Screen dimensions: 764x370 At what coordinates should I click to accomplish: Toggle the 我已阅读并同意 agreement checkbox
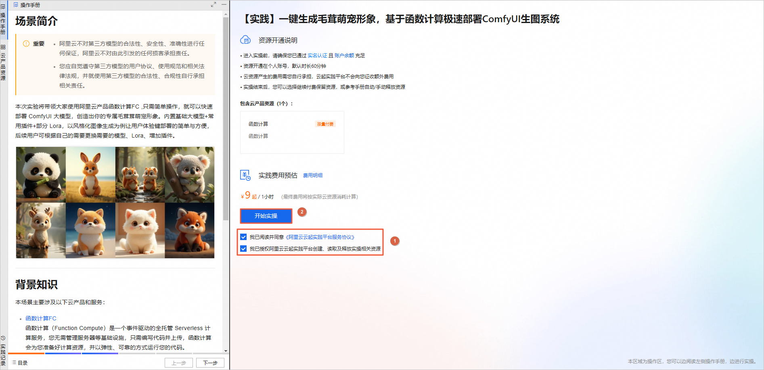pos(243,237)
